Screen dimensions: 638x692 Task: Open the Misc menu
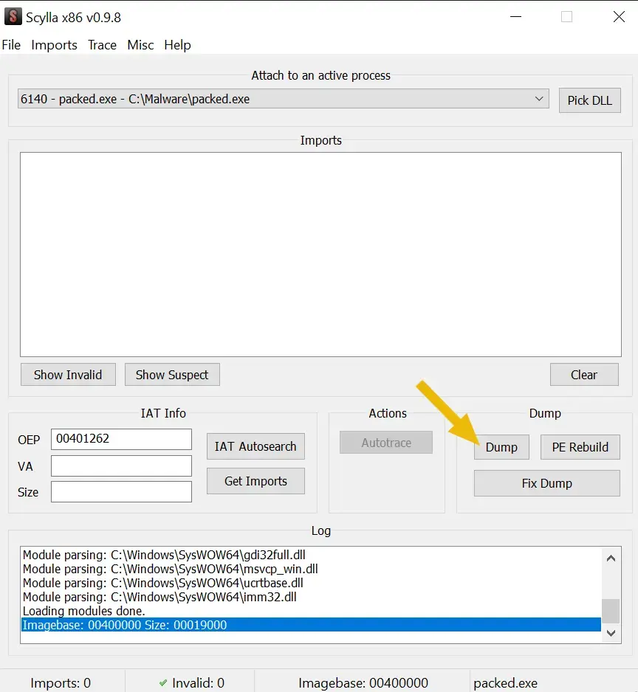(140, 45)
